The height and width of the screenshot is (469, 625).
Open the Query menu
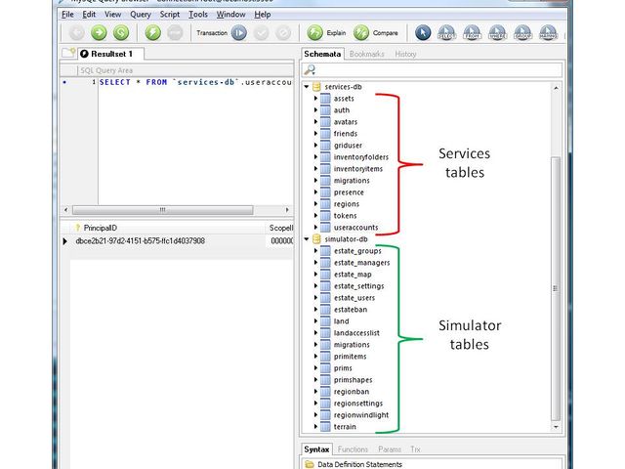click(x=140, y=15)
